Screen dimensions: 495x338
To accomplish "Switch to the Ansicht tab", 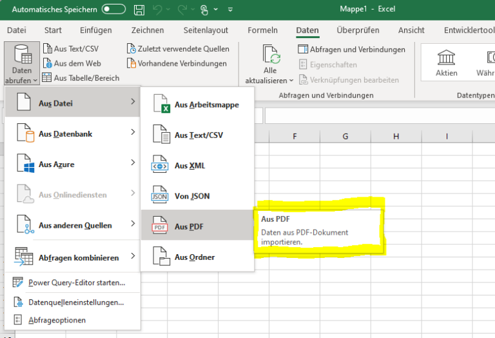I will tap(411, 30).
